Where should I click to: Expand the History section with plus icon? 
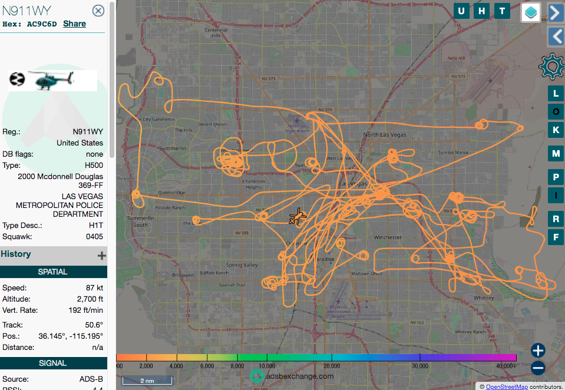(101, 256)
